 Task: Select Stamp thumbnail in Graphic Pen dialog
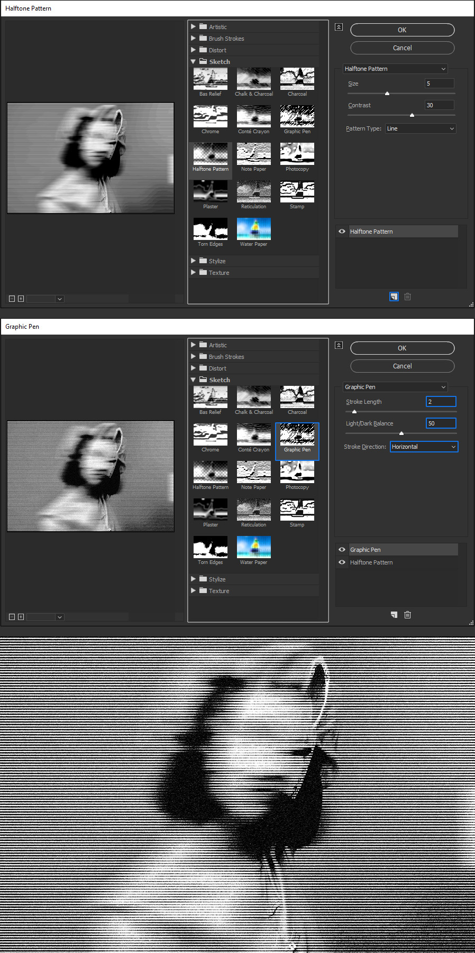pos(297,510)
